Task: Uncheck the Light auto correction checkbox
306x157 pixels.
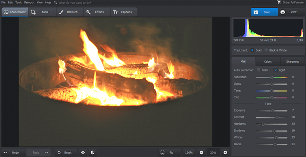Action: click(x=276, y=70)
